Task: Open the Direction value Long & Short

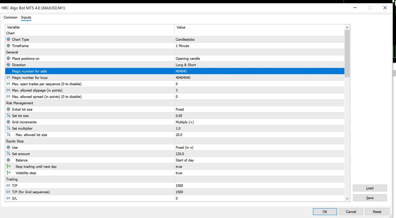Action: pos(259,65)
